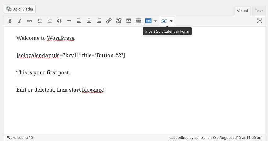
Task: Align text left
Action: (x=79, y=21)
